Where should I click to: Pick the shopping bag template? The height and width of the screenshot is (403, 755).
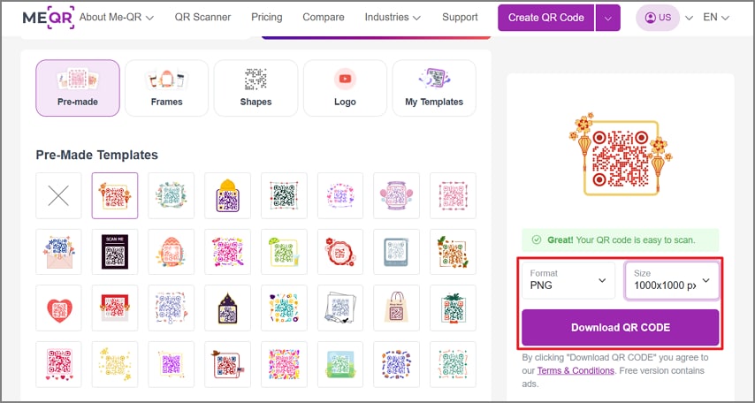click(396, 308)
